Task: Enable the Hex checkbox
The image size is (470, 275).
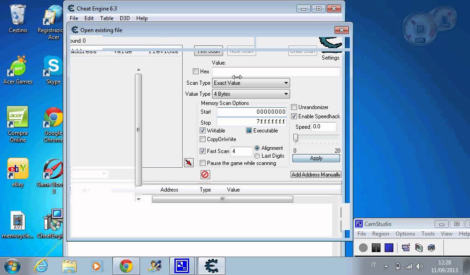Action: 196,71
